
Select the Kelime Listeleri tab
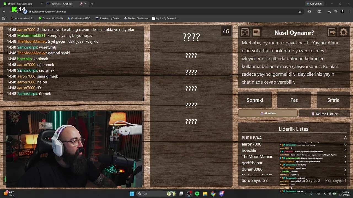324,114
